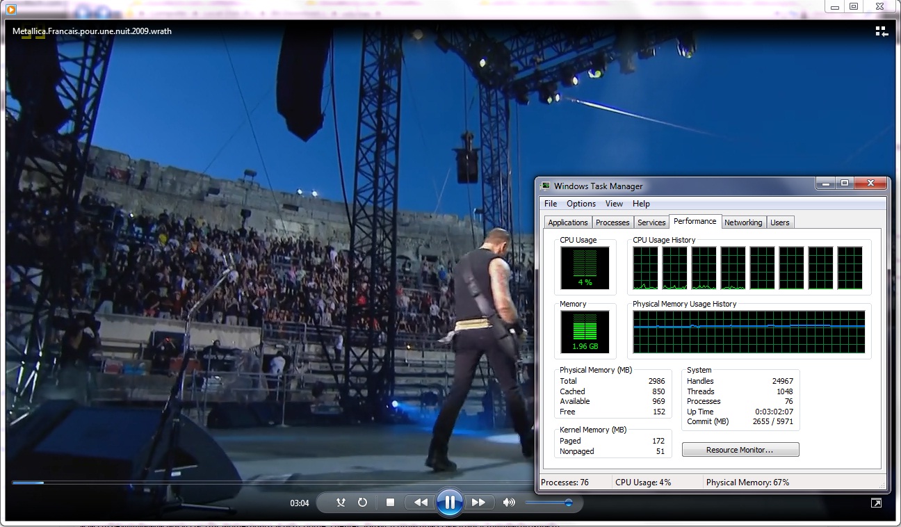
Task: Click the Nonpaged kernel memory value 51
Action: point(660,451)
